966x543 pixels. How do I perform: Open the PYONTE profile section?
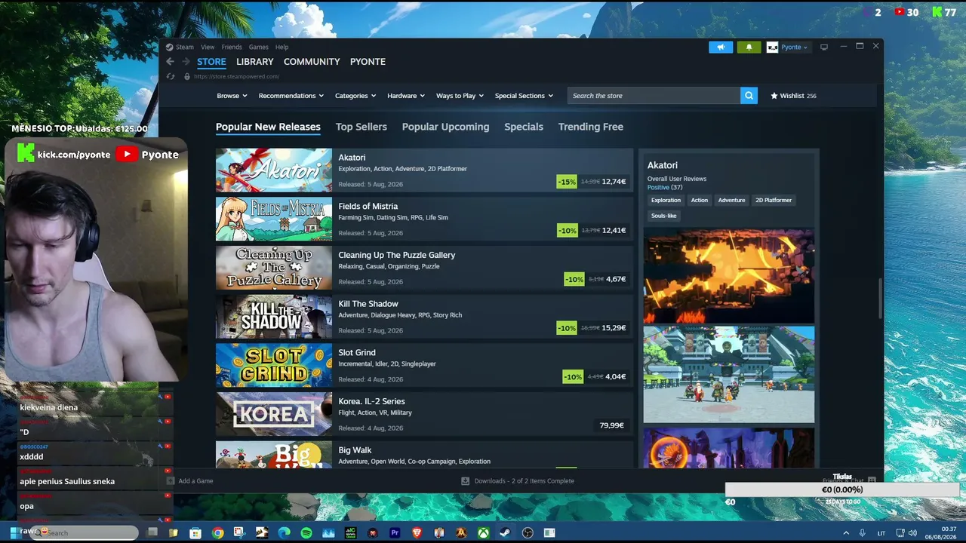[x=368, y=62]
